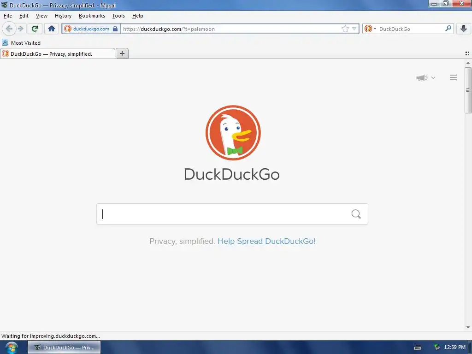Viewport: 472px width, 354px height.
Task: Expand the chevron beside the megaphone
Action: click(x=433, y=77)
